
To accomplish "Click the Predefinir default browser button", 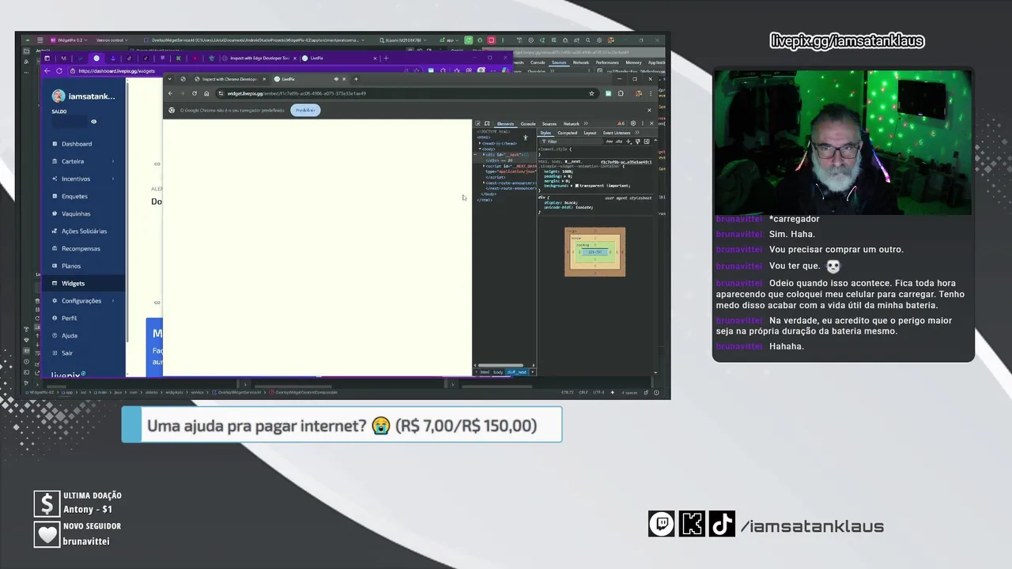I will click(305, 110).
